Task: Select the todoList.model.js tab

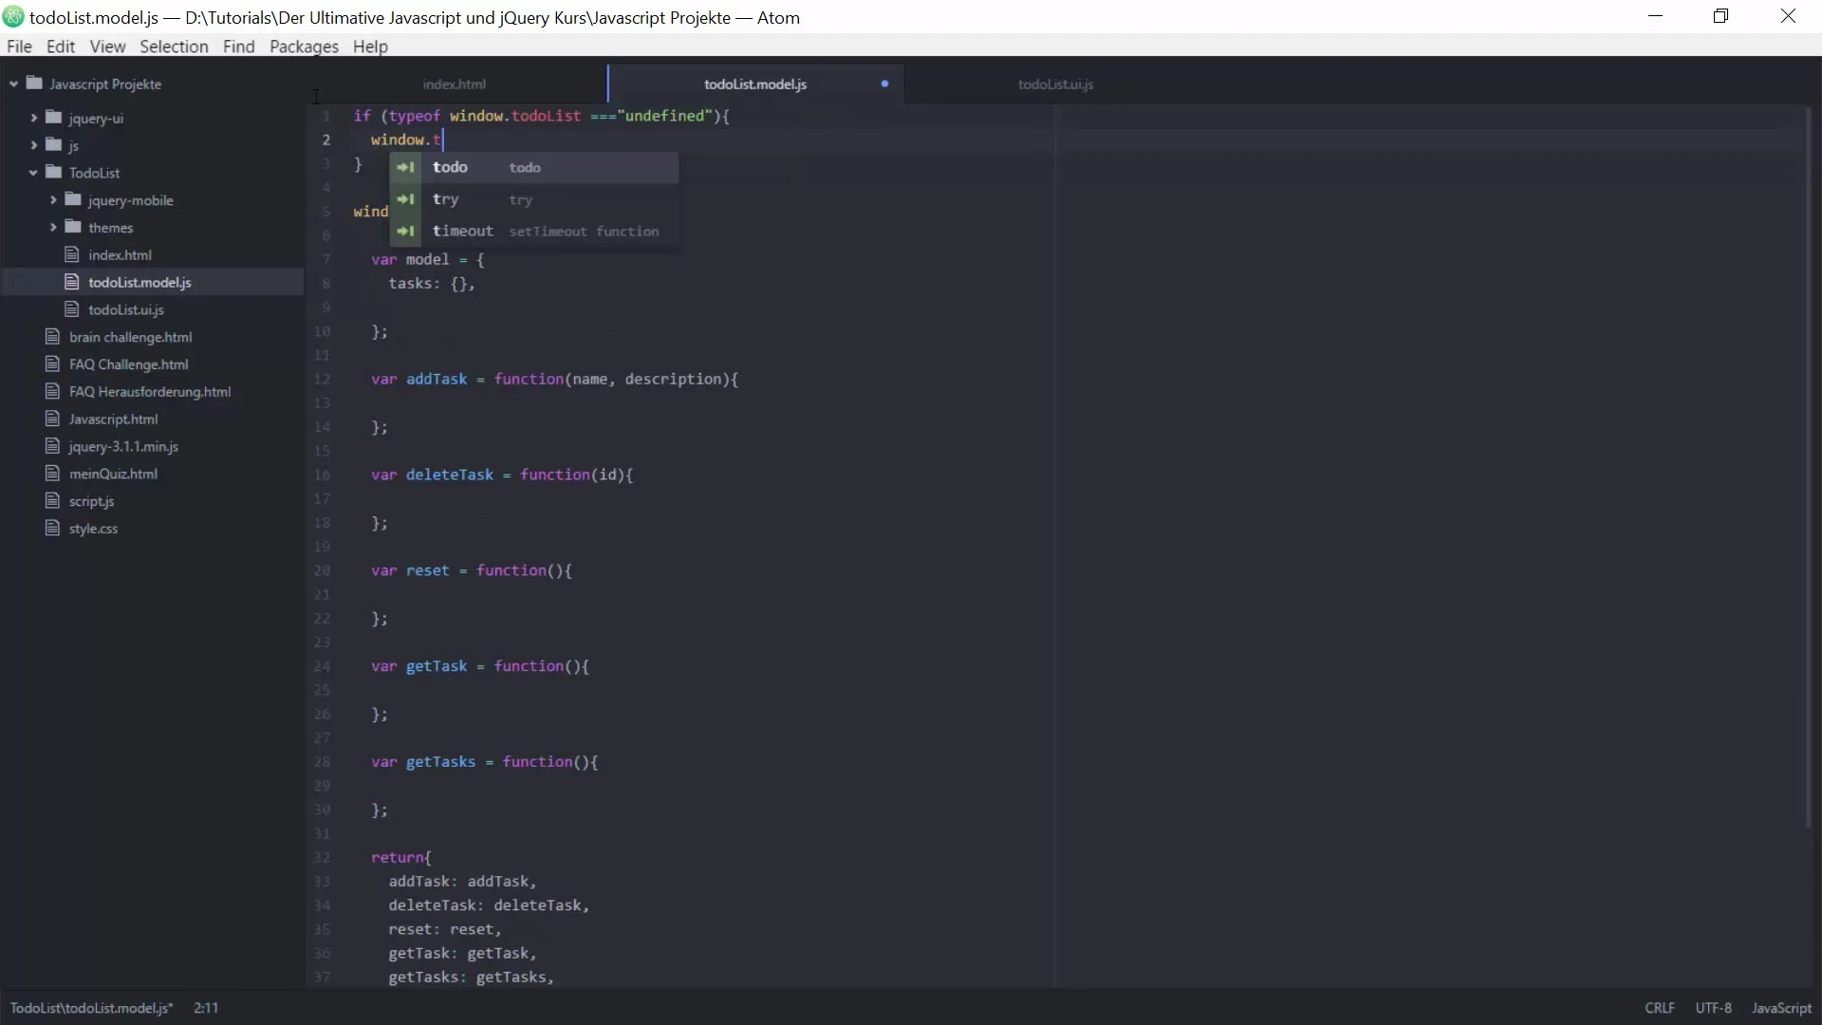Action: point(755,84)
